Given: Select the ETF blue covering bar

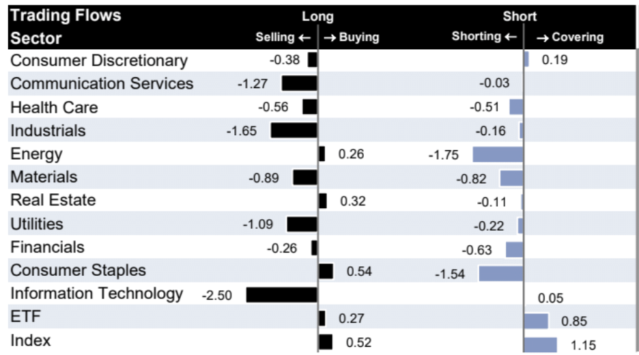Looking at the screenshot, I should [537, 321].
